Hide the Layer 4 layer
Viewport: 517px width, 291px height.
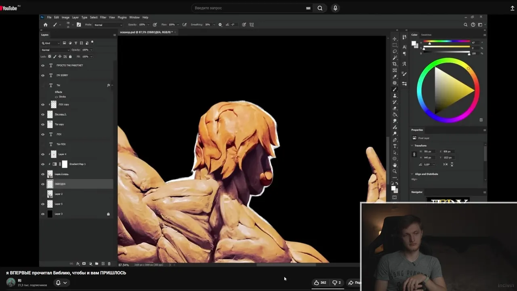[x=43, y=154]
